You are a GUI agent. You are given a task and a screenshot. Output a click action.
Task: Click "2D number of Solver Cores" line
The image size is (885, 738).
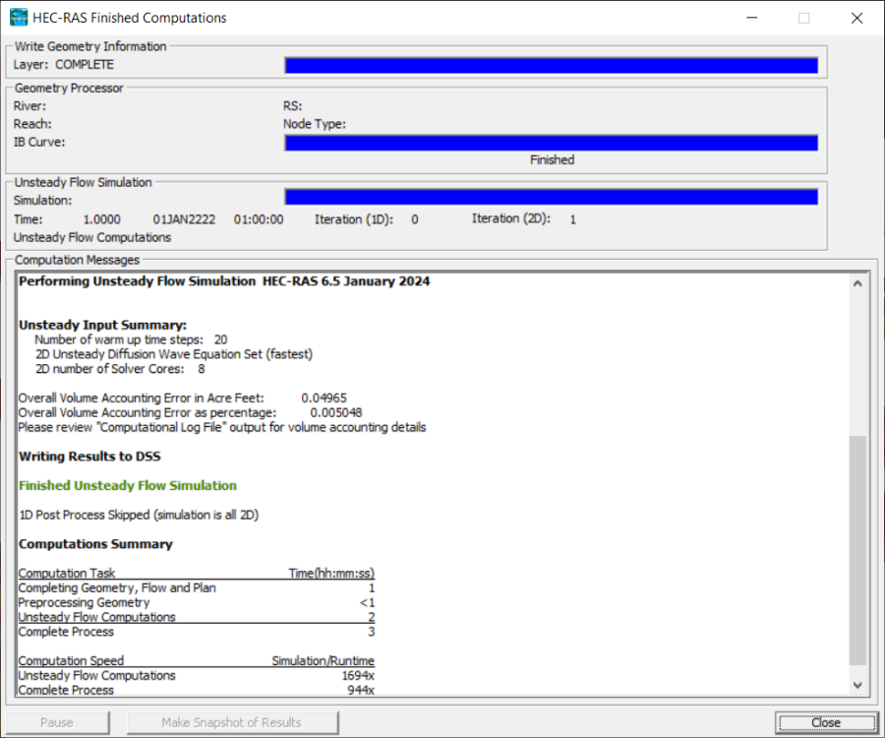click(120, 369)
